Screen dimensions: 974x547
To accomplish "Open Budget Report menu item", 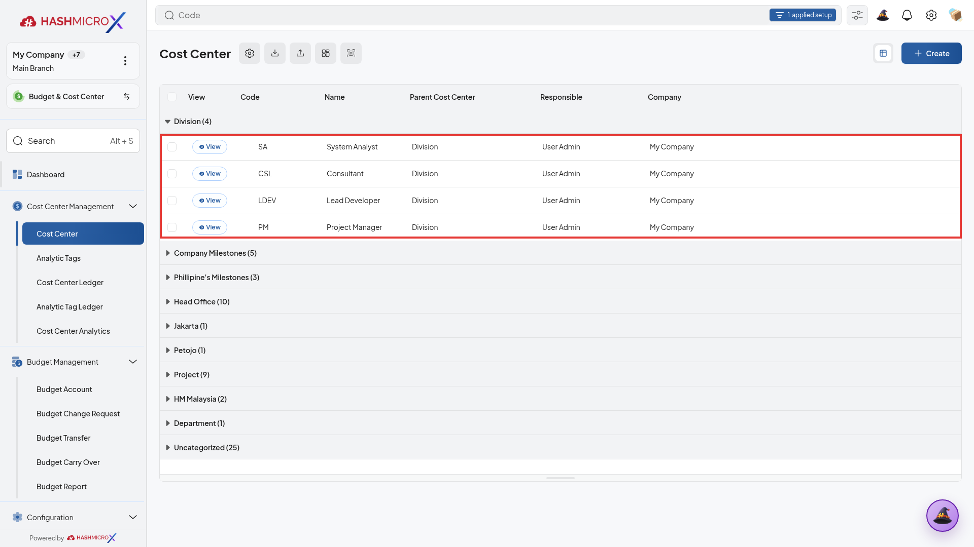I will coord(61,487).
